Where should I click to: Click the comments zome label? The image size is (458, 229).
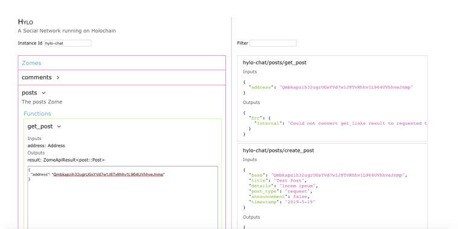point(37,77)
